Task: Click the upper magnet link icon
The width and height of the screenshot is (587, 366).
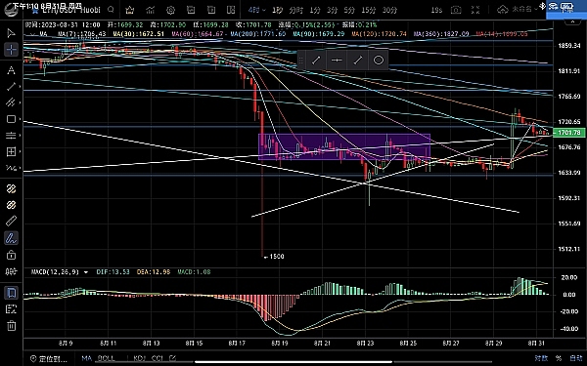Action: pos(11,188)
